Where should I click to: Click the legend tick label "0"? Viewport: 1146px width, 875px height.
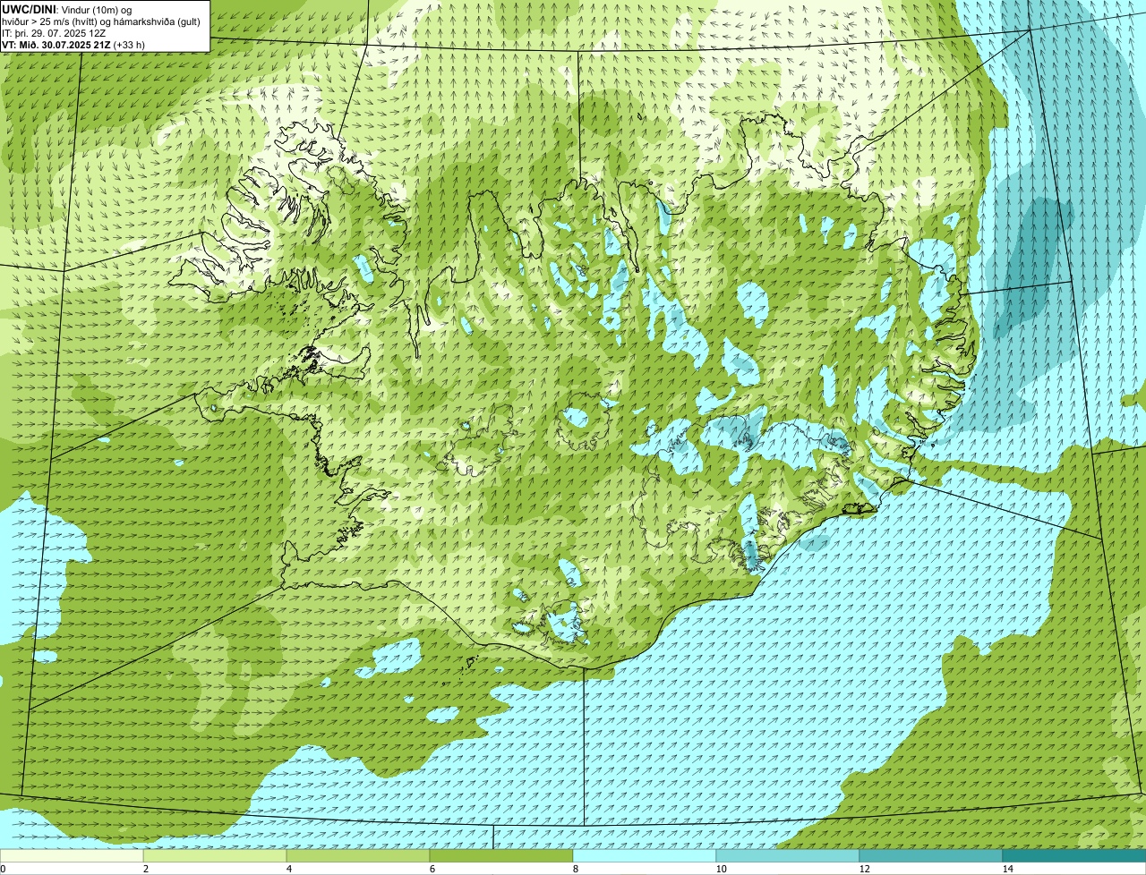[3, 869]
